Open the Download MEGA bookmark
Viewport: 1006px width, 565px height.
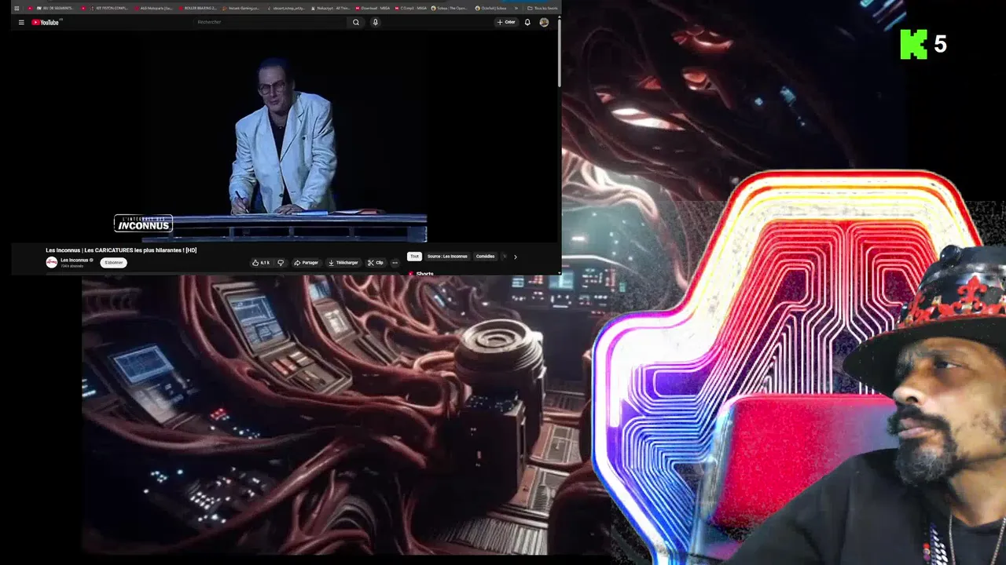tap(373, 8)
